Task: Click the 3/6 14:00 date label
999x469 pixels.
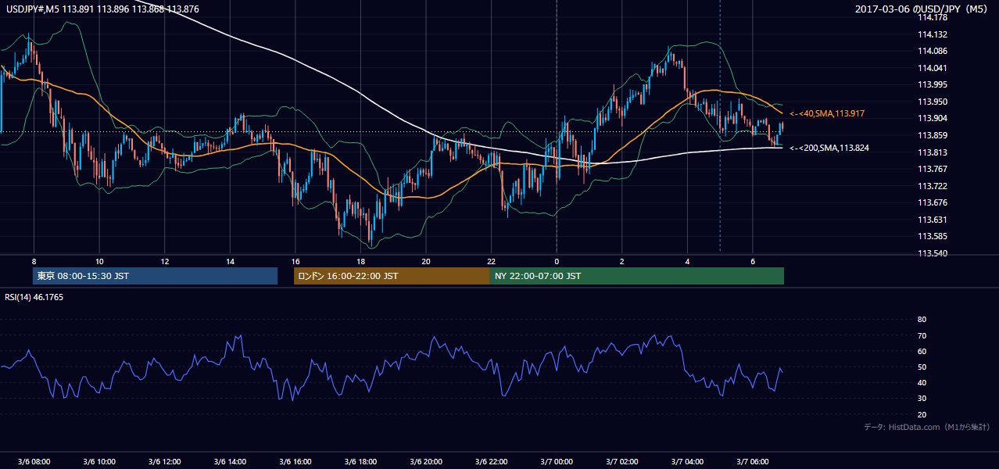Action: pyautogui.click(x=230, y=462)
